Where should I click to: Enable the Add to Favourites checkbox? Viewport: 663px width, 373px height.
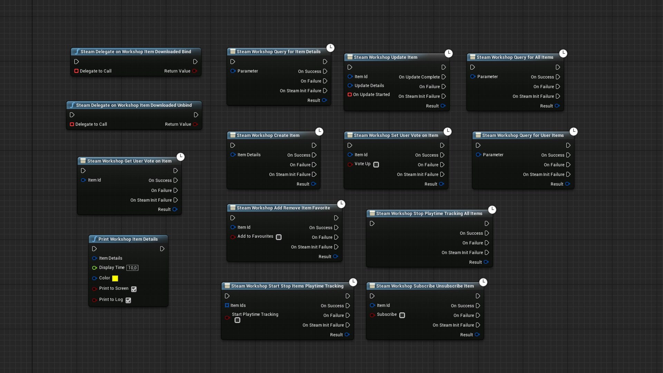tap(279, 237)
